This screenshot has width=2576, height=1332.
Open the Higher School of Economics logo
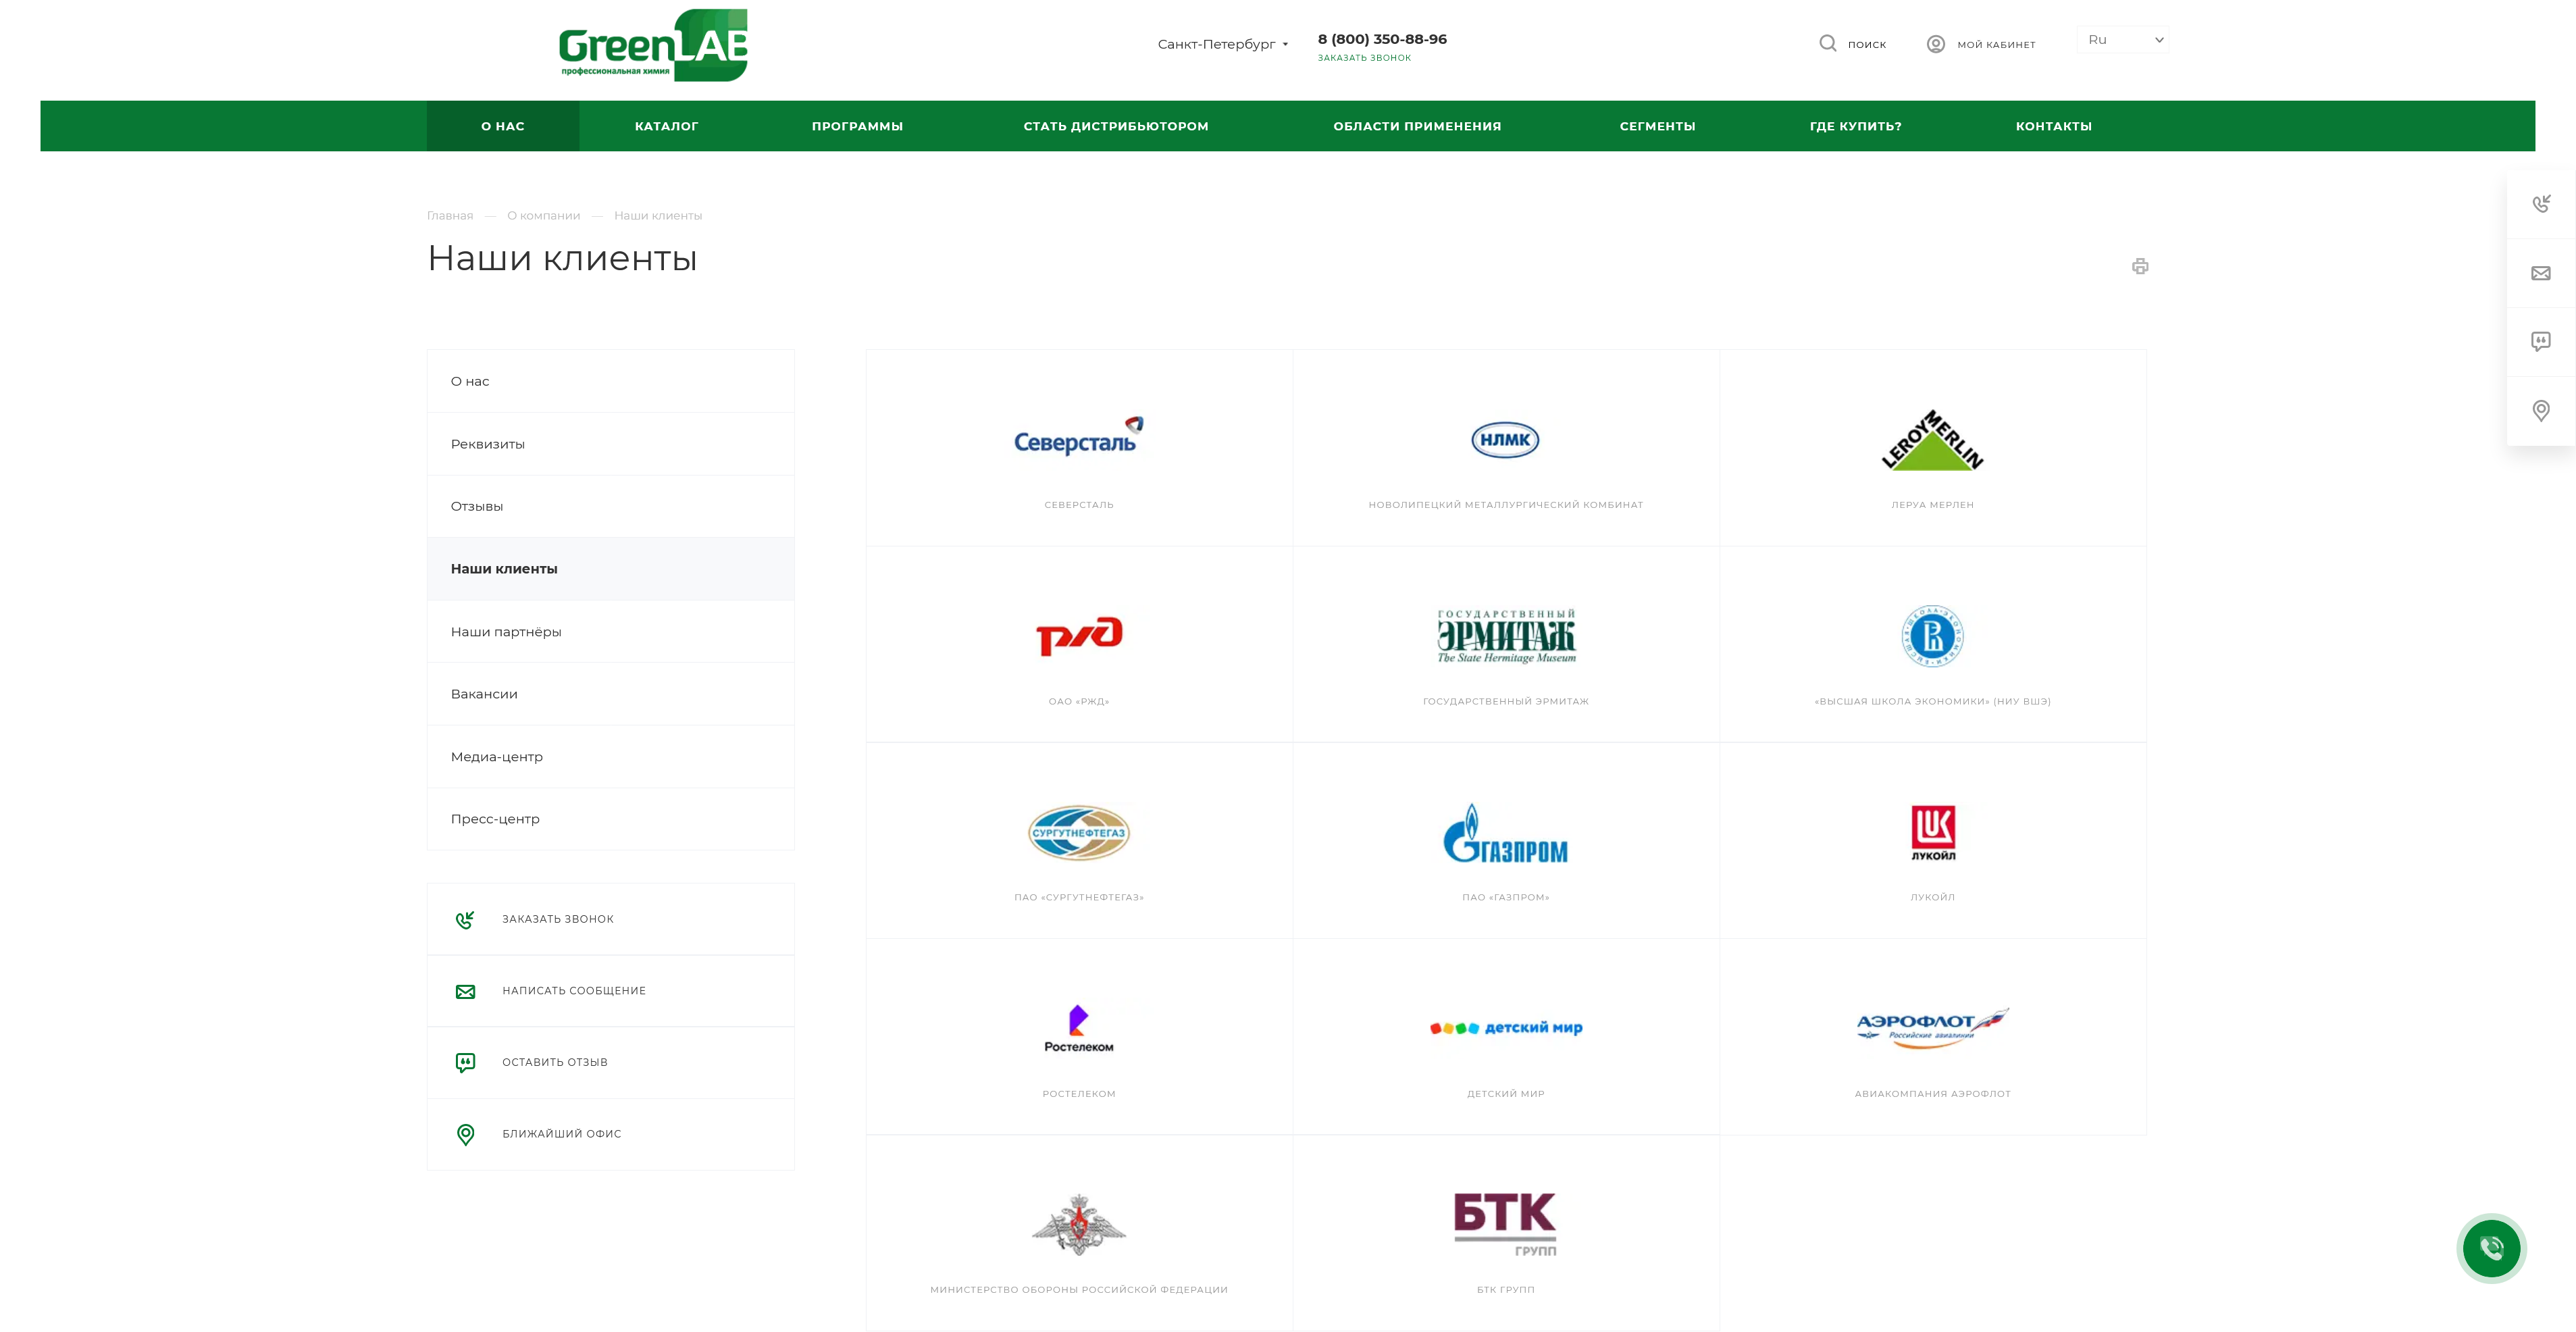pyautogui.click(x=1932, y=636)
